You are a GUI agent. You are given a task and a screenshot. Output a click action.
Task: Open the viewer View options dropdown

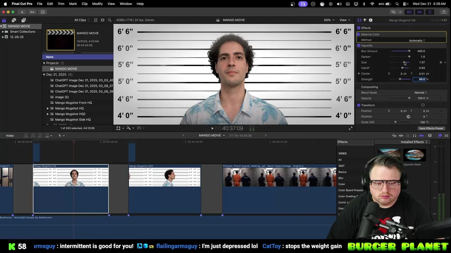[345, 20]
